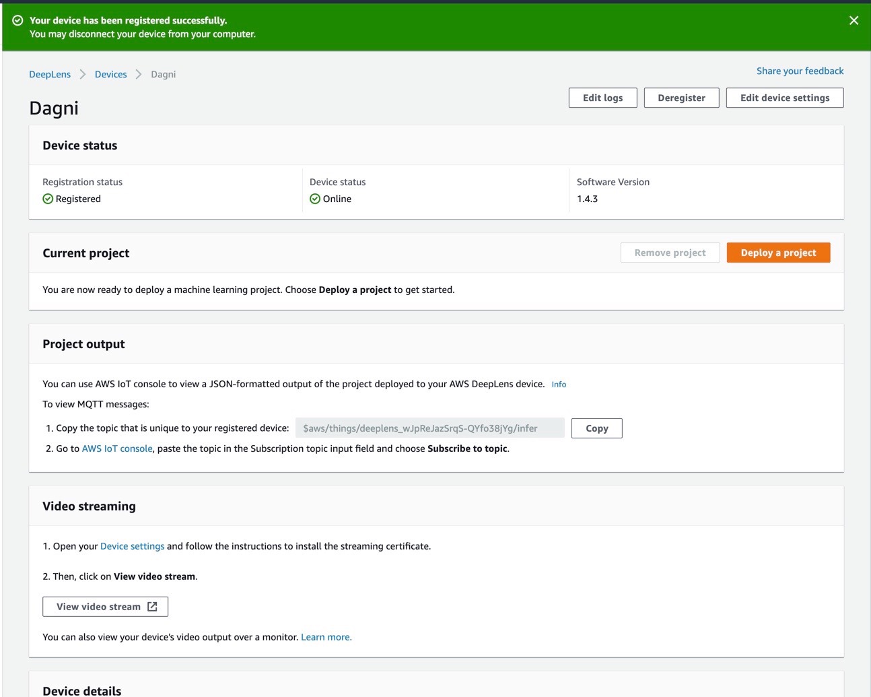Open the Info link in Project output
The image size is (871, 697).
point(559,385)
